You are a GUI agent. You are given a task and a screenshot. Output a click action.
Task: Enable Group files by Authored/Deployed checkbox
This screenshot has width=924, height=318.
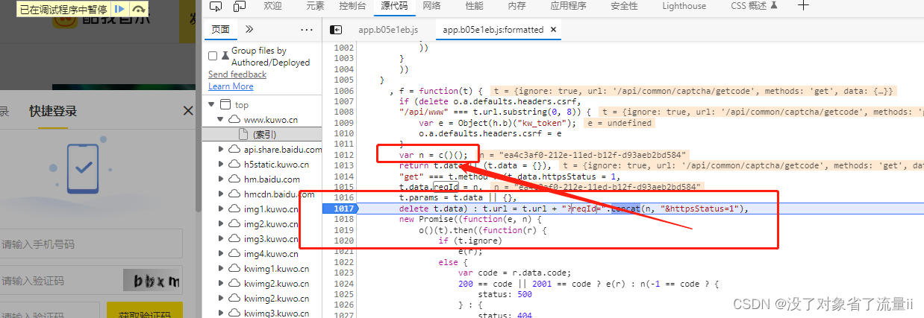213,57
